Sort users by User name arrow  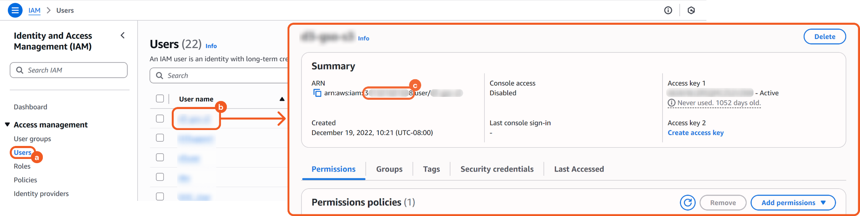pos(282,99)
